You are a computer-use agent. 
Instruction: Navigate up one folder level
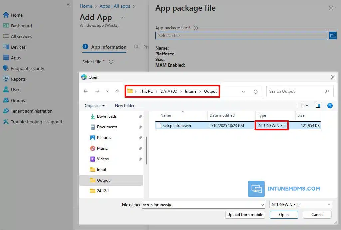tap(117, 91)
